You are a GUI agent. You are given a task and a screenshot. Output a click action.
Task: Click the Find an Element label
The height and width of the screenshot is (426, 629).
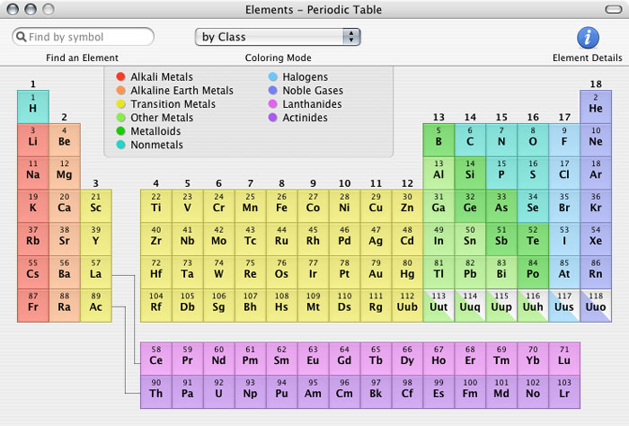(83, 58)
